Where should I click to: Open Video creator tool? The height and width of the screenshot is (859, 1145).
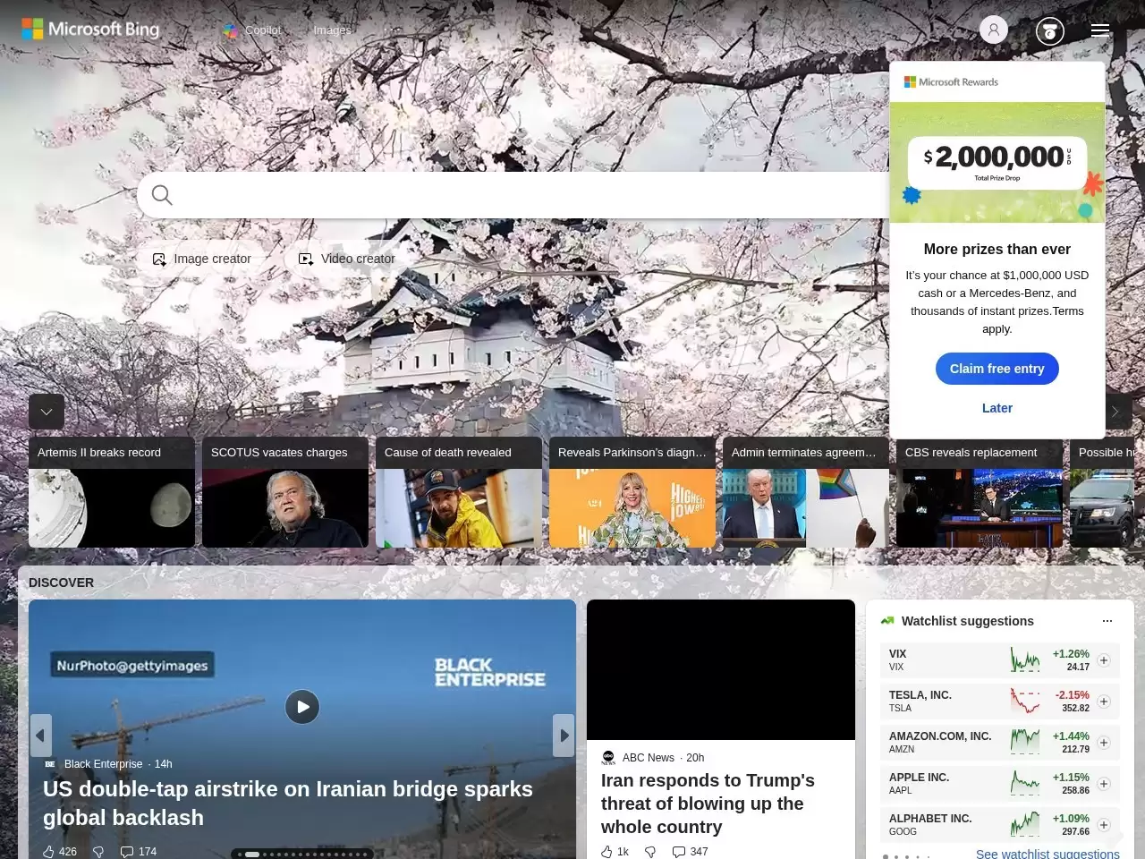(346, 259)
